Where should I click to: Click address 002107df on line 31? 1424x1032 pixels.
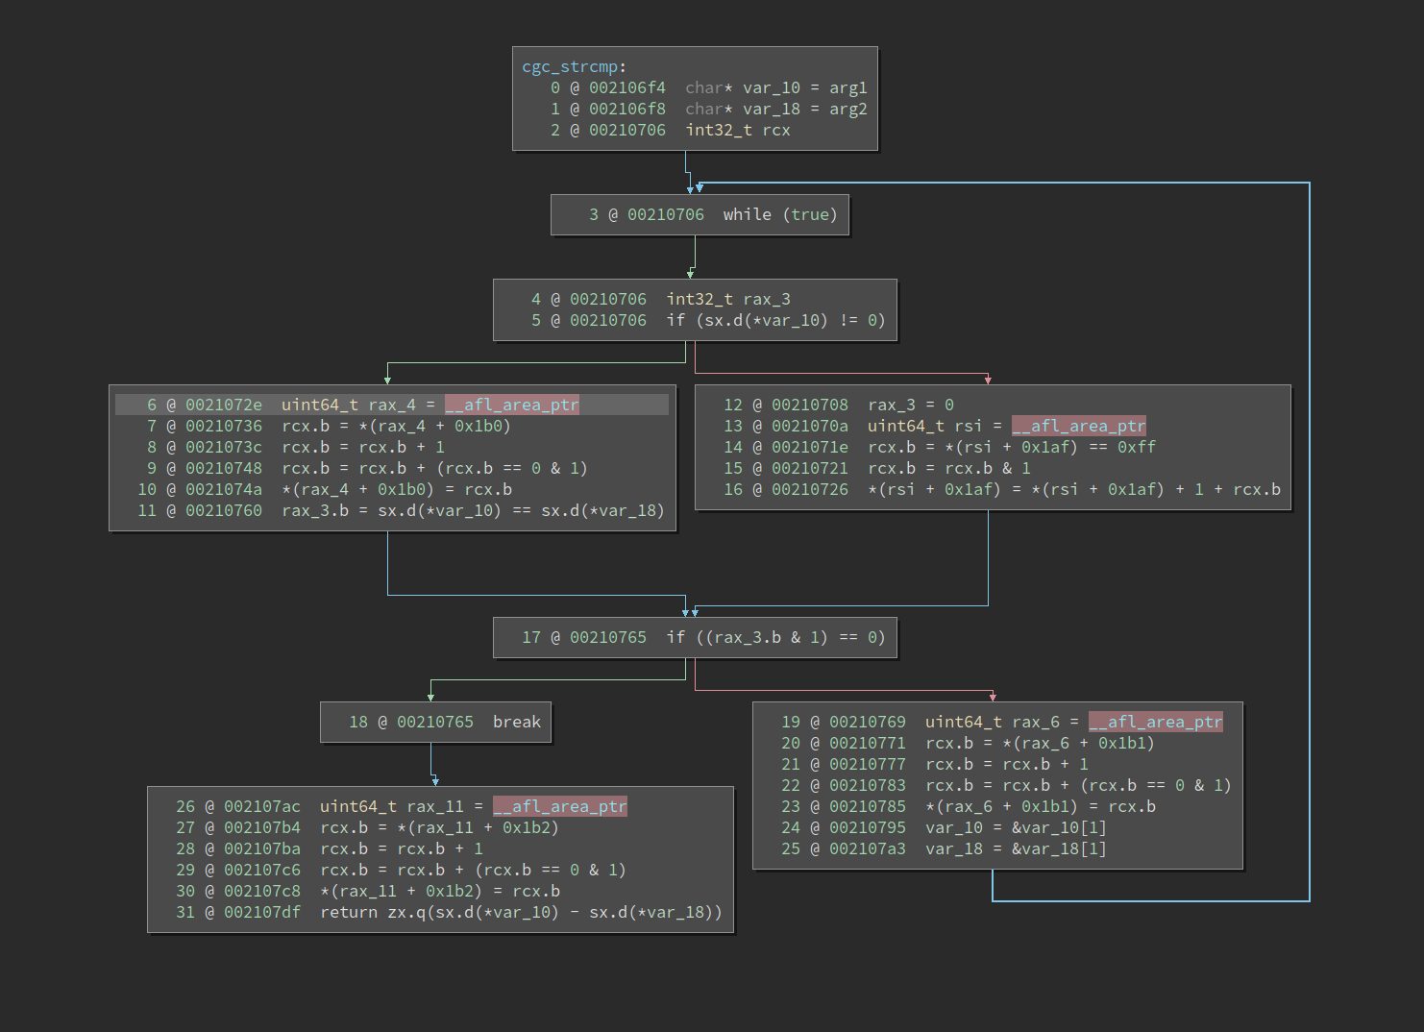262,913
